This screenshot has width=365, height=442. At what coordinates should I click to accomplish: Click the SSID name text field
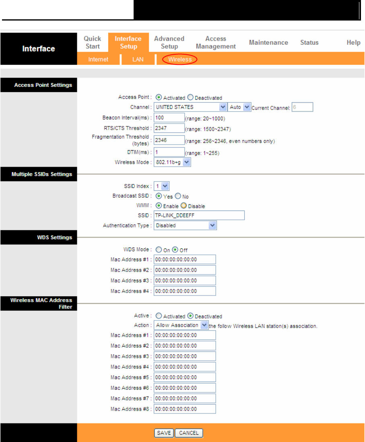coord(199,215)
